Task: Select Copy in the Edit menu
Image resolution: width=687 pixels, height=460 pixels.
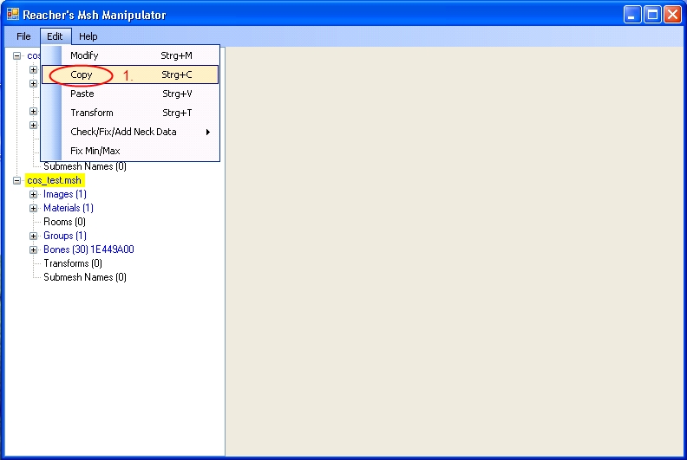Action: pos(82,75)
